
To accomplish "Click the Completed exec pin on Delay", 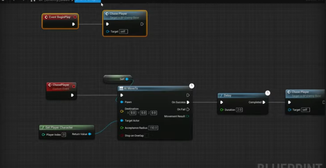I will (x=264, y=102).
